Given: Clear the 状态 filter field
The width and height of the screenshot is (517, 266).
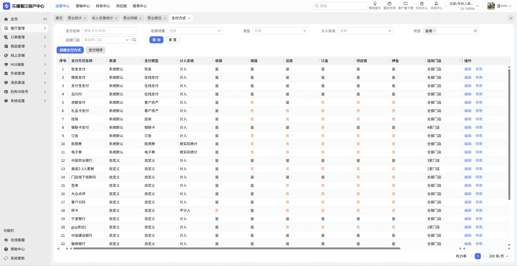Looking at the screenshot, I should (x=475, y=31).
